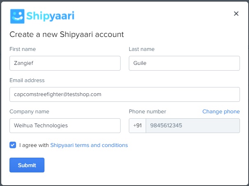Click the Email address label
Screen dimensions: 249x186
pyautogui.click(x=27, y=80)
